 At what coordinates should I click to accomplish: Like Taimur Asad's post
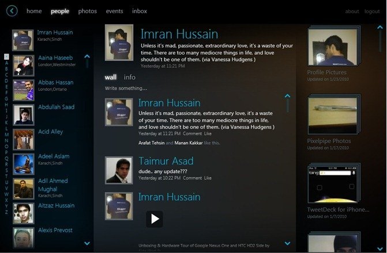[x=208, y=178]
